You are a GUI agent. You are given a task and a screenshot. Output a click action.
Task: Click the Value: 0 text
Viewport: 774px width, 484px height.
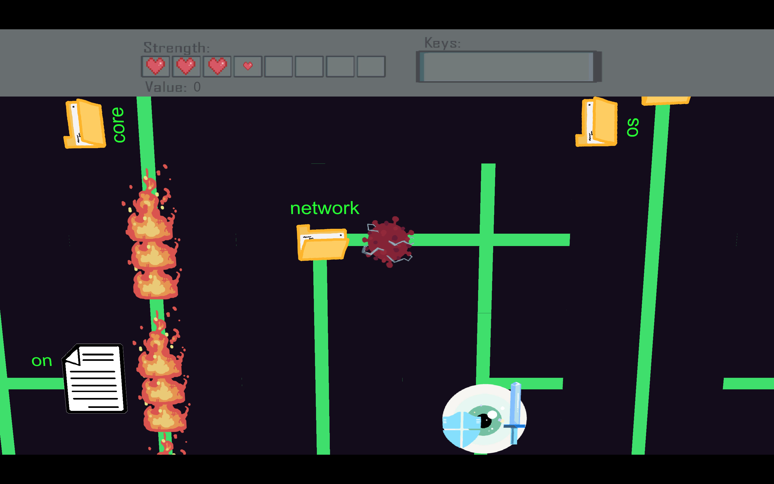pyautogui.click(x=173, y=87)
